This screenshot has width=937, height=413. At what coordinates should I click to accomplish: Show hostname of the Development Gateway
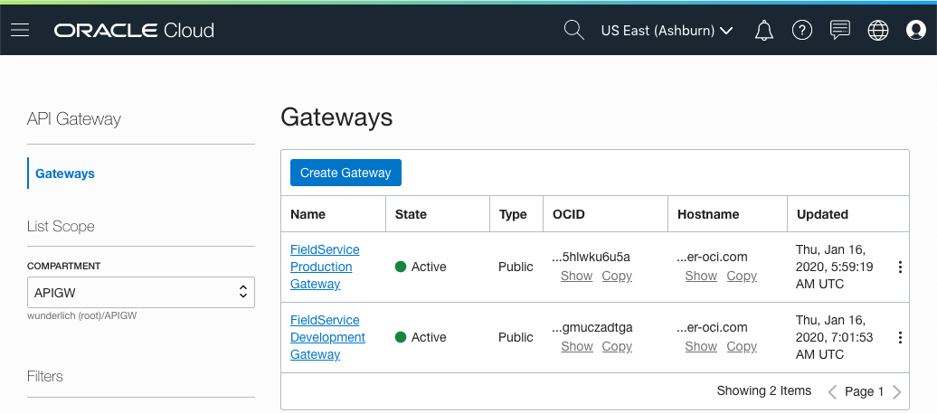pyautogui.click(x=701, y=347)
